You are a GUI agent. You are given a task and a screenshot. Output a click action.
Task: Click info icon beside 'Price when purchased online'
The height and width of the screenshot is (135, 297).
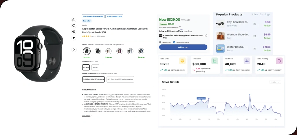[180, 28]
